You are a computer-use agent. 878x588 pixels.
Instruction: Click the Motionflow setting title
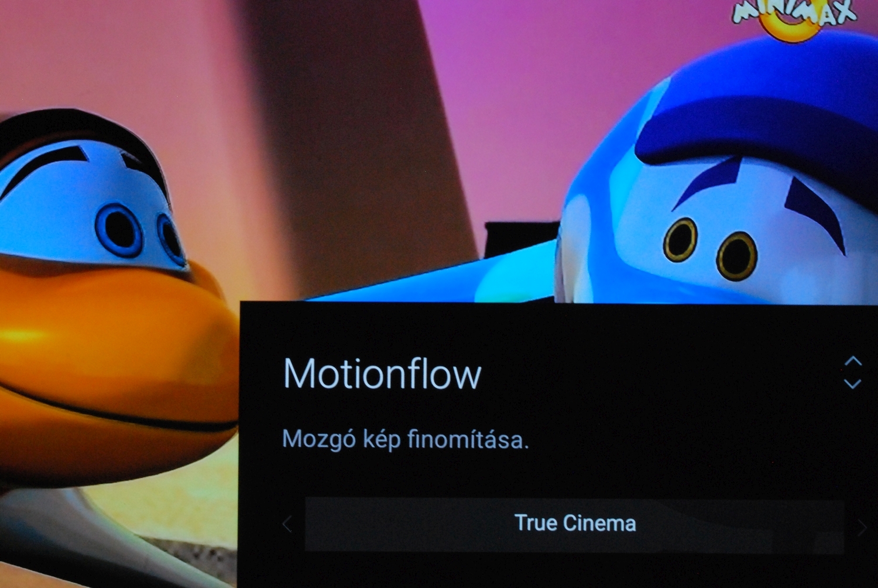382,373
